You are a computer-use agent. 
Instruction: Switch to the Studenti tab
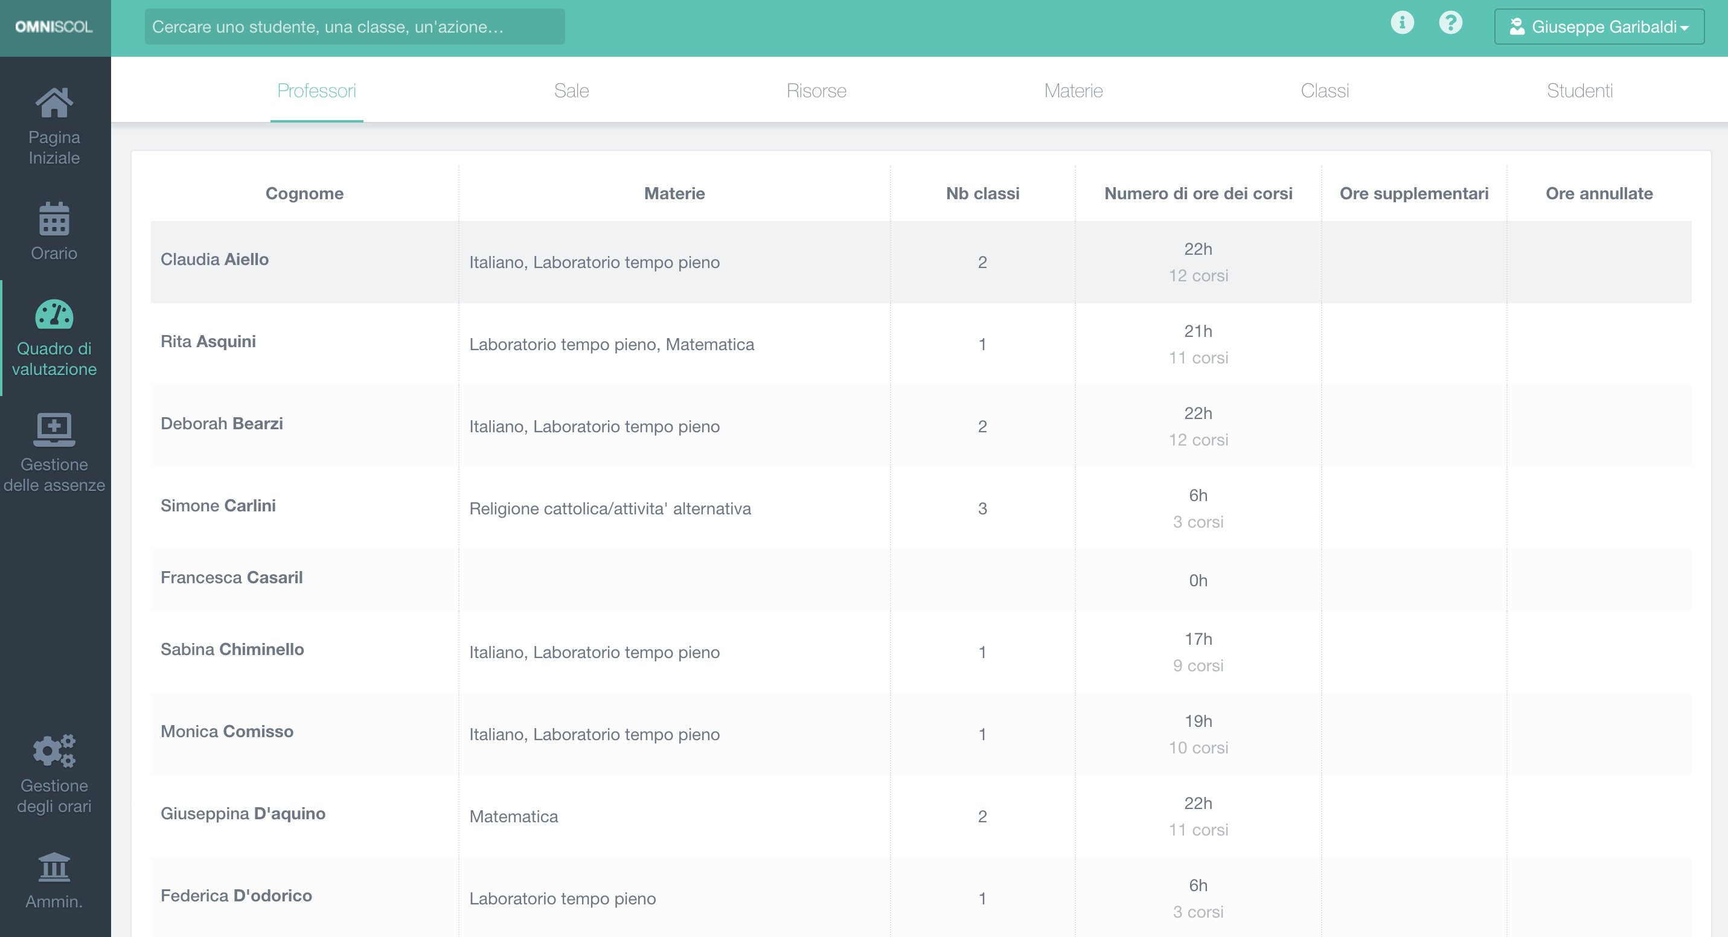1578,91
